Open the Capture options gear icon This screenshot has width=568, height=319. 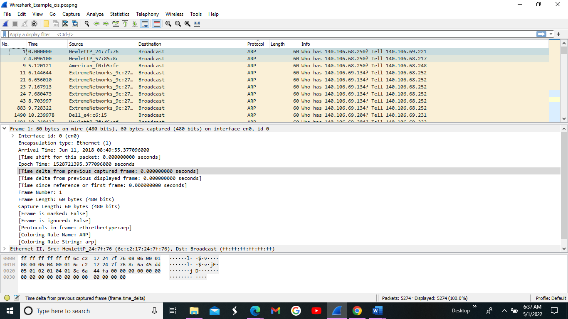[x=34, y=24]
